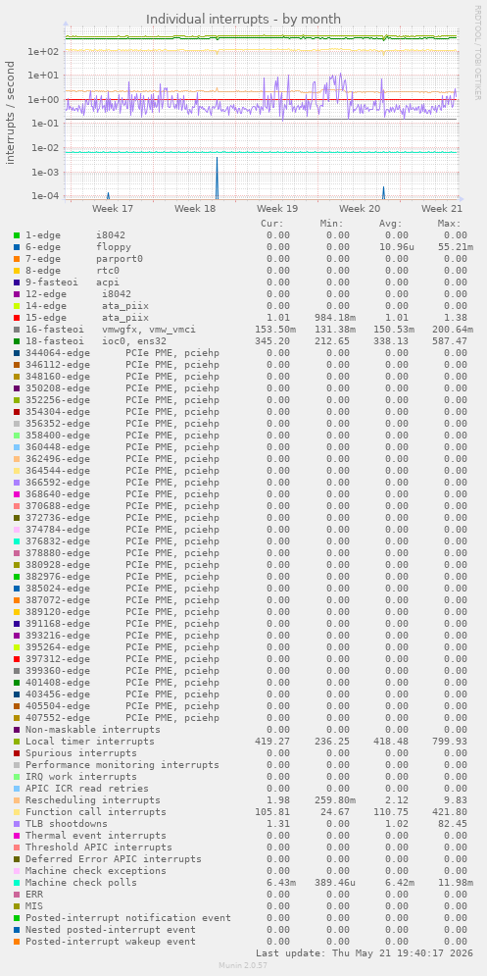Click the Week 21 axis label
Image resolution: width=487 pixels, height=976 pixels.
coord(442,209)
